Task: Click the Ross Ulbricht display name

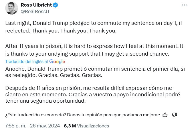Action: coord(36,5)
